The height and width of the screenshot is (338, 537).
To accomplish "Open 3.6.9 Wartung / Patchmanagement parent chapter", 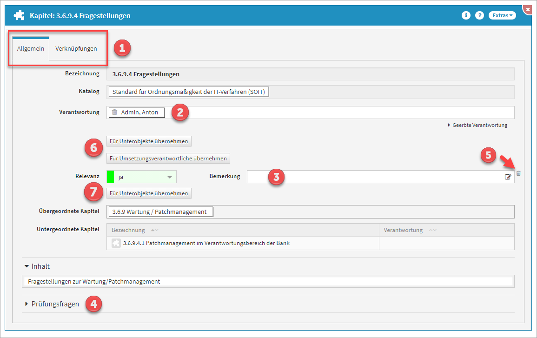I will 161,212.
